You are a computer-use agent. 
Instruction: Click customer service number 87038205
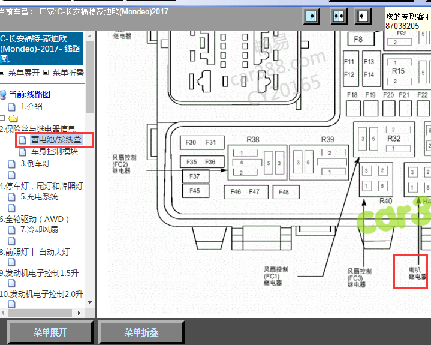[x=402, y=26]
